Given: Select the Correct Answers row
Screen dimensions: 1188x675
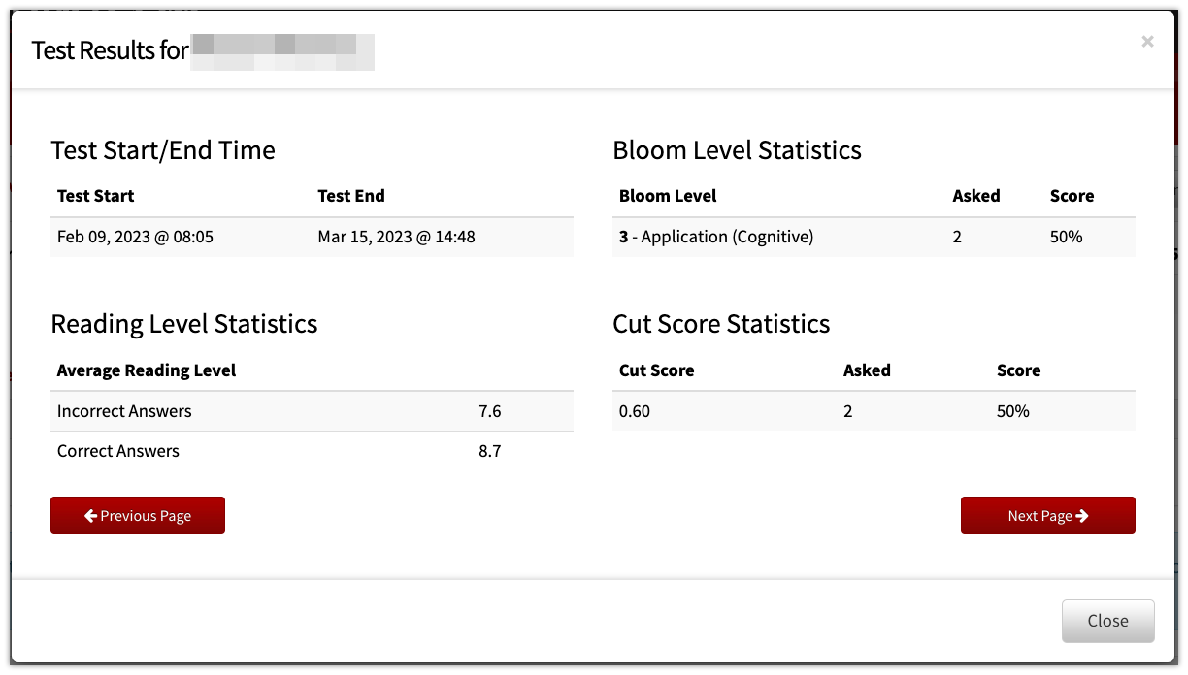Looking at the screenshot, I should click(x=312, y=451).
